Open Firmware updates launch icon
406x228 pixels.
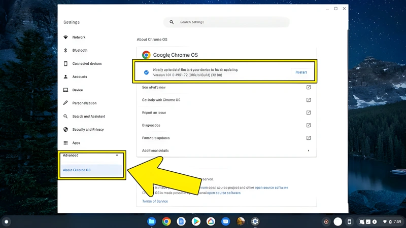309,138
